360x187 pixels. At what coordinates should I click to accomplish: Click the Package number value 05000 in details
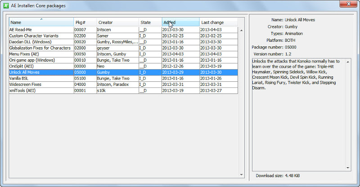[290, 47]
